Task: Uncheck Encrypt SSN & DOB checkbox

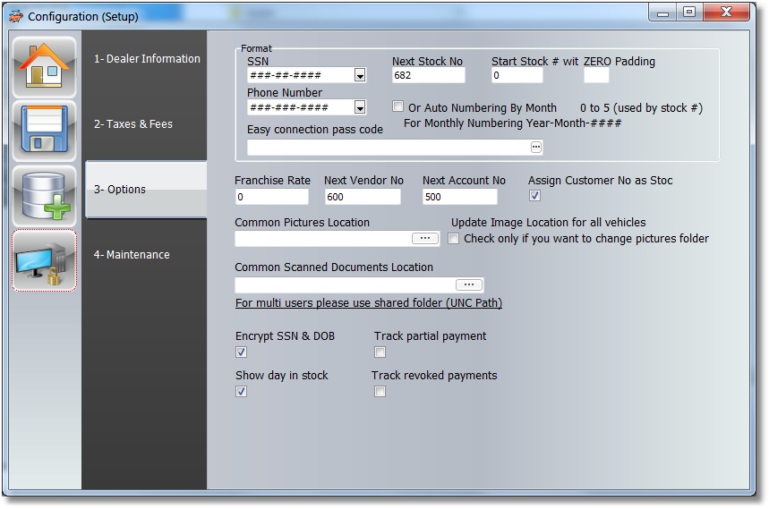Action: click(241, 352)
